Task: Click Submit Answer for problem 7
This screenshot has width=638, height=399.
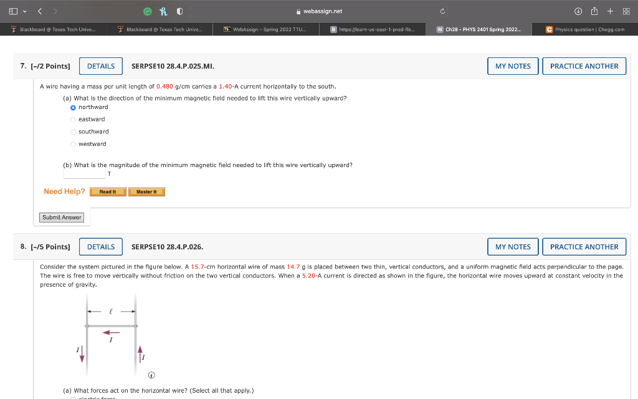Action: click(x=62, y=217)
